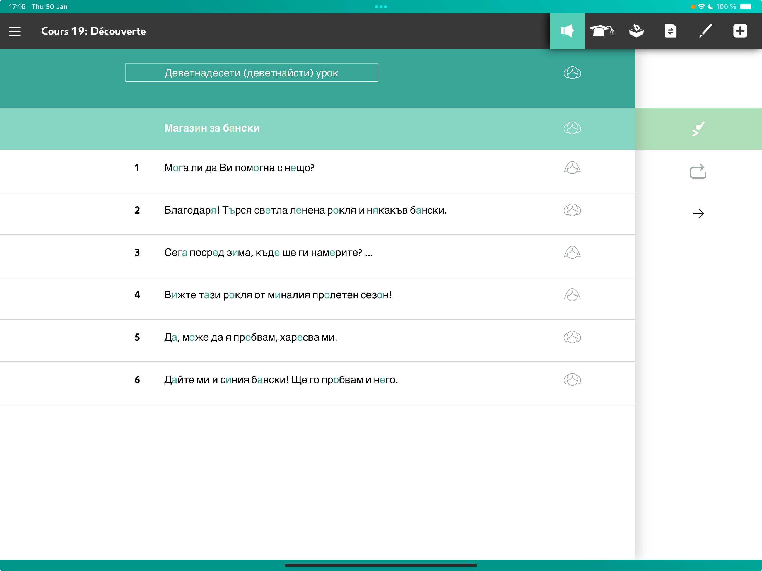This screenshot has height=571, width=762.
Task: Select sentence Мога ли да Ви помогна с нещо?
Action: click(239, 168)
